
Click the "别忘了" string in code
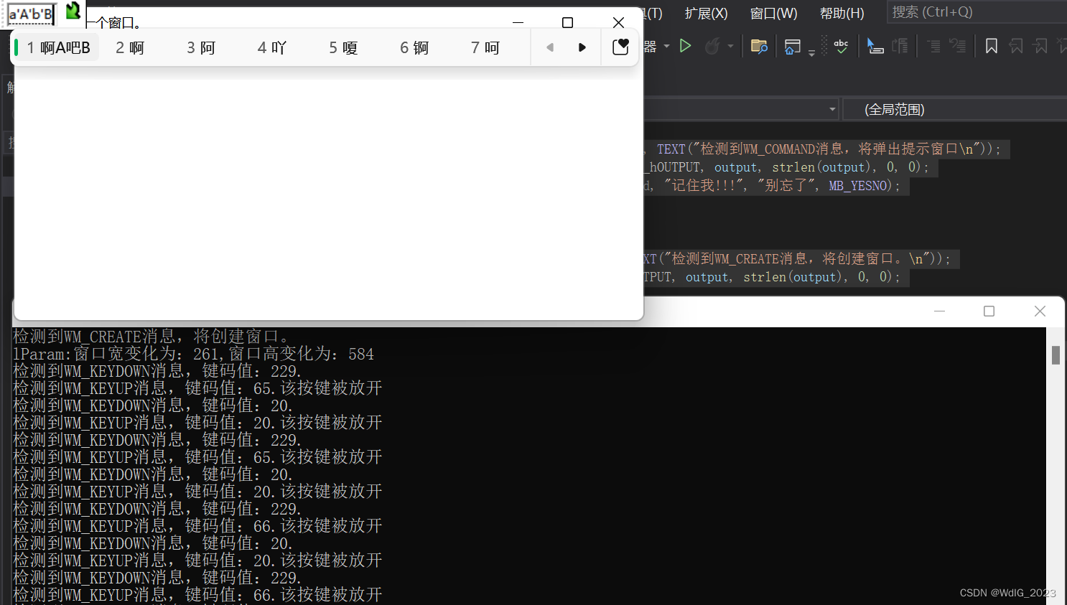coord(786,186)
